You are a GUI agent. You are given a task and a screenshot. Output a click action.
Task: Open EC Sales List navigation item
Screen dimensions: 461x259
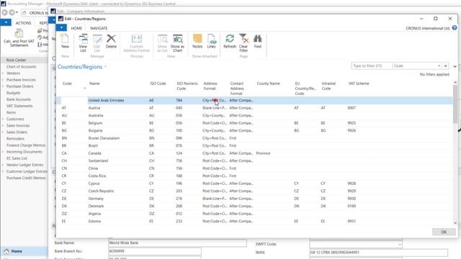point(17,158)
